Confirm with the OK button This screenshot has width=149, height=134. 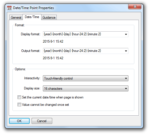click(x=19, y=121)
